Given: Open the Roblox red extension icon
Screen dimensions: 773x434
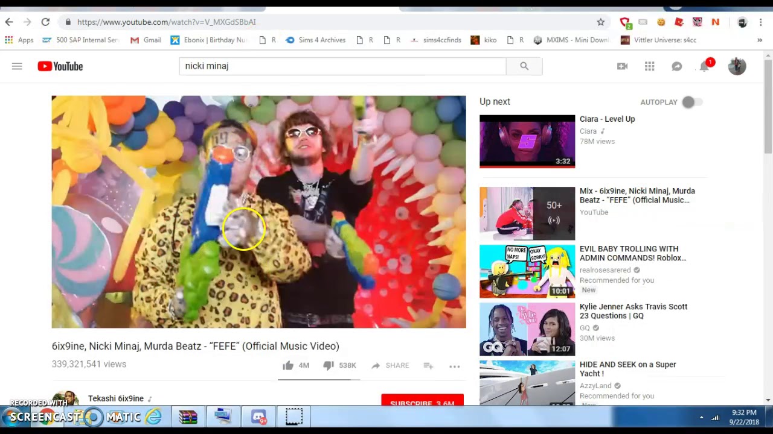Looking at the screenshot, I should (679, 22).
